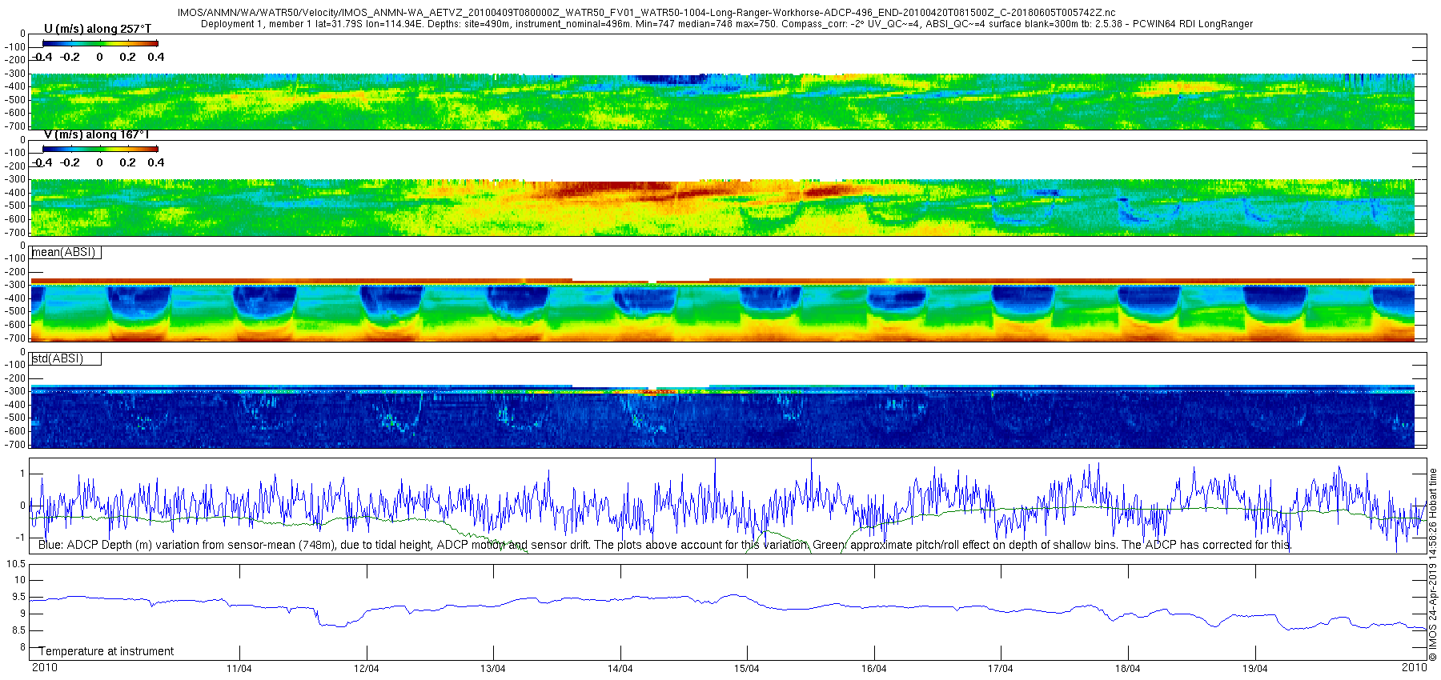Click the 'U (m/s) along 257°T' title

click(x=97, y=29)
